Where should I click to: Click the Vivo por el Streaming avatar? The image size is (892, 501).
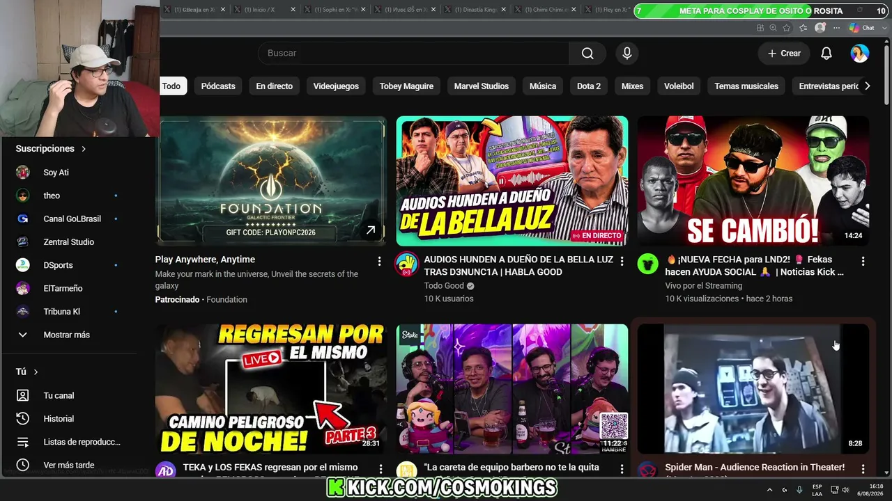(647, 264)
